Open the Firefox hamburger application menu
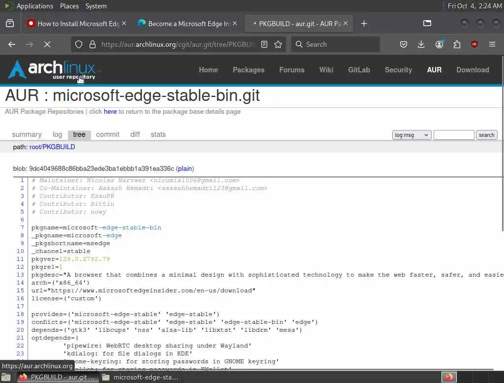The width and height of the screenshot is (504, 383). coord(492,44)
